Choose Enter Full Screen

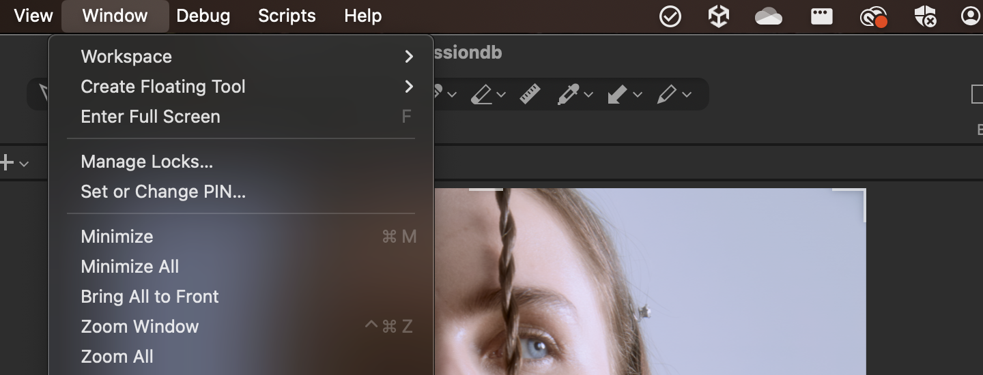(151, 117)
